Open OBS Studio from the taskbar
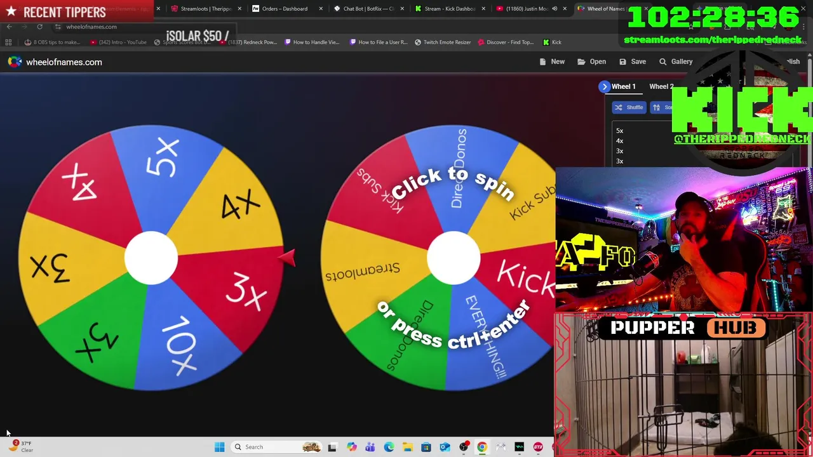The width and height of the screenshot is (813, 457). coord(464,447)
